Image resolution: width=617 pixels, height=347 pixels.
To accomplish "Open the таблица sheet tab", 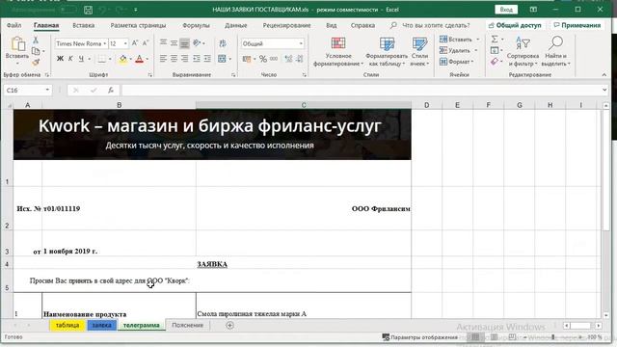I will point(67,326).
